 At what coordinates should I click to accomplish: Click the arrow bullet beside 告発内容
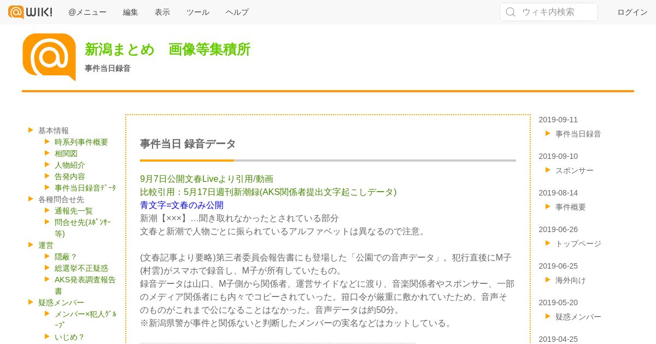point(48,176)
